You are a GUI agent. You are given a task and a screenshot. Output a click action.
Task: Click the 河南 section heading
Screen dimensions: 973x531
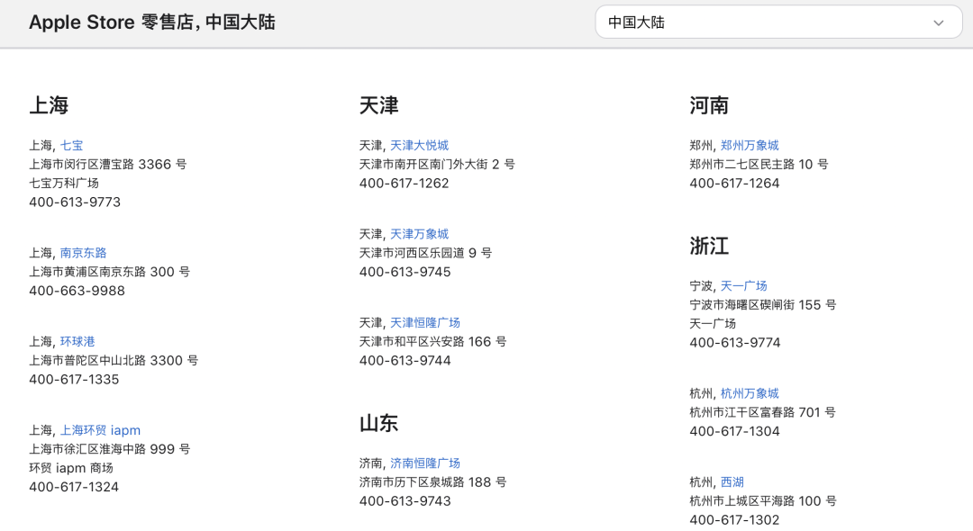709,105
